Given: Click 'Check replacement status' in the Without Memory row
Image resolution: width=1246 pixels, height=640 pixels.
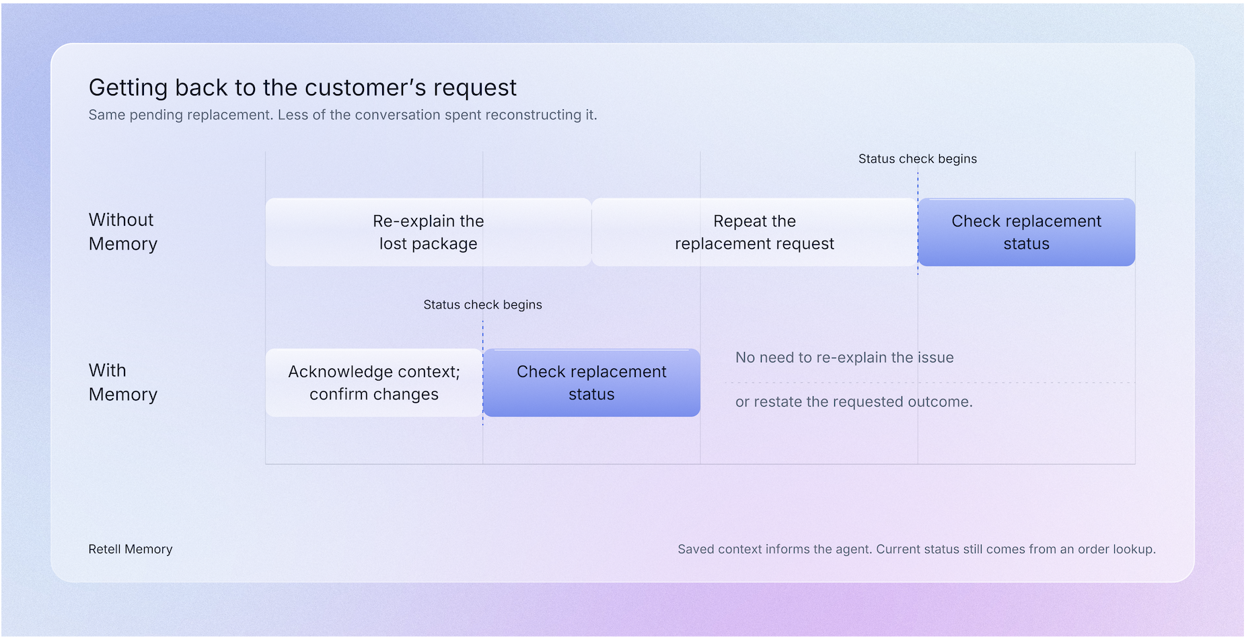Looking at the screenshot, I should (x=1026, y=232).
